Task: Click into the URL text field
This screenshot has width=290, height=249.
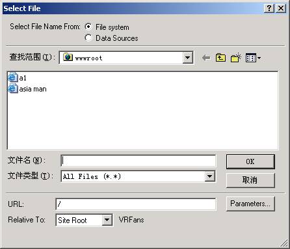Action: (136, 204)
